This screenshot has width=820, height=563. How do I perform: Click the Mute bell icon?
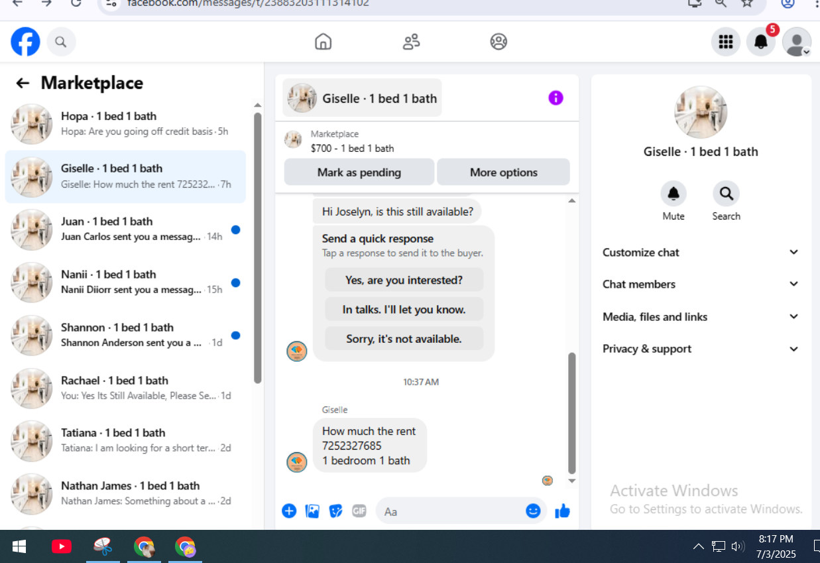coord(674,194)
